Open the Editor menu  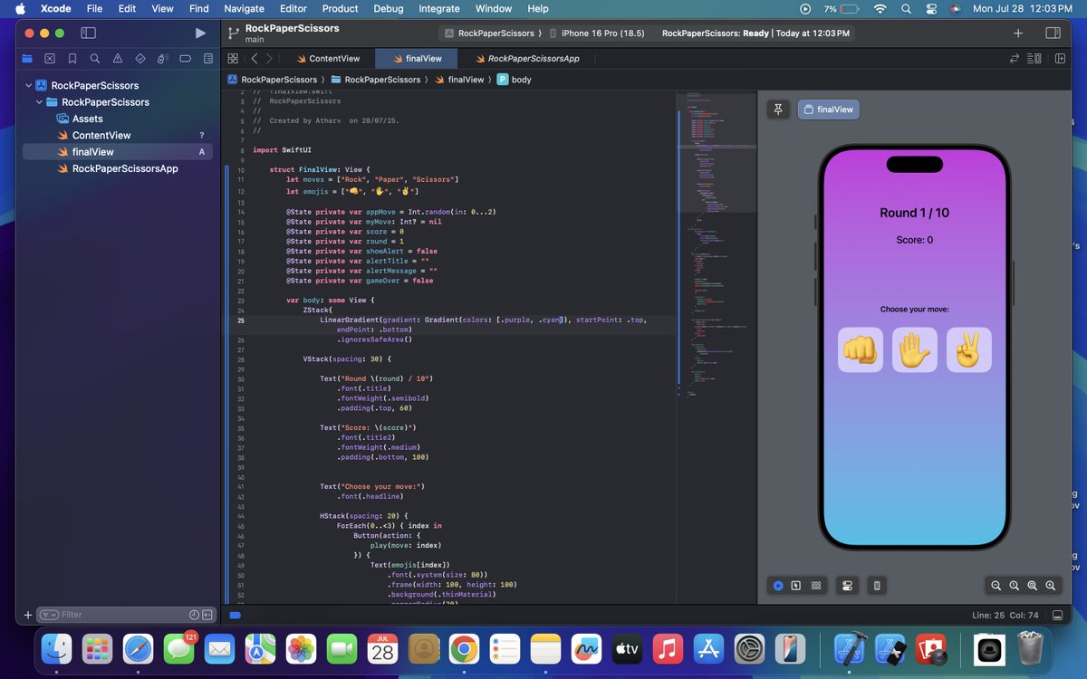(293, 9)
